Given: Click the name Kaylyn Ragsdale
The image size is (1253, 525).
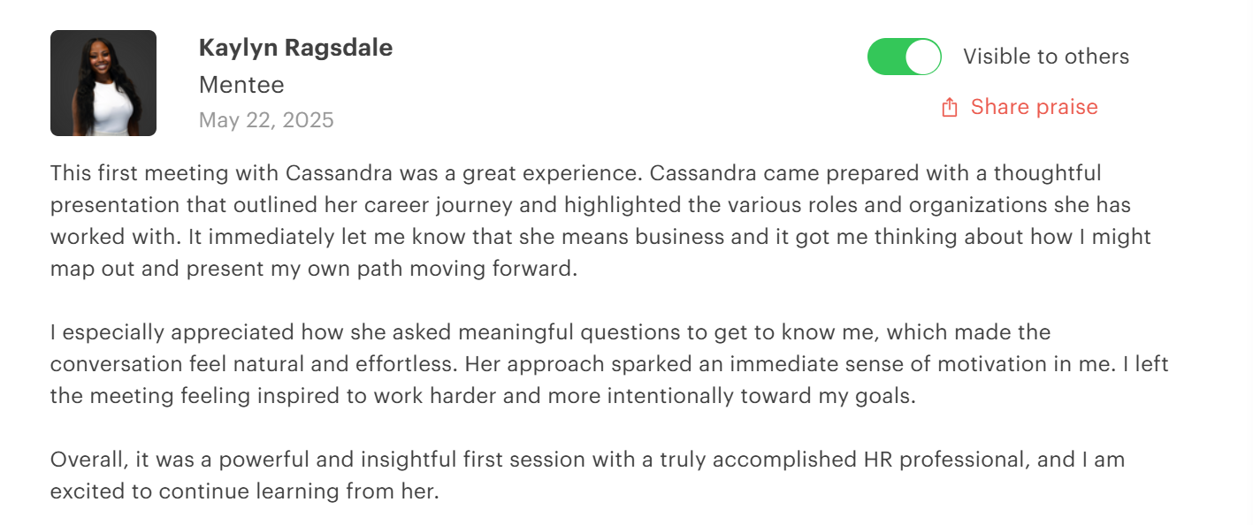Looking at the screenshot, I should pyautogui.click(x=295, y=48).
